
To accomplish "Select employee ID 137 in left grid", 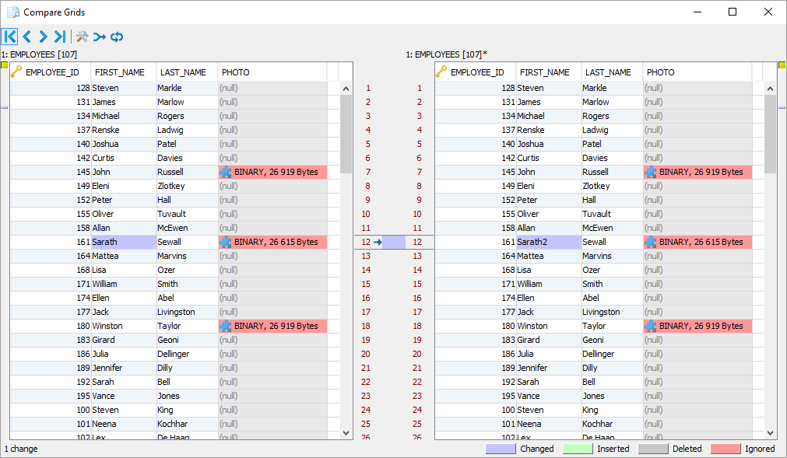I will [x=50, y=130].
